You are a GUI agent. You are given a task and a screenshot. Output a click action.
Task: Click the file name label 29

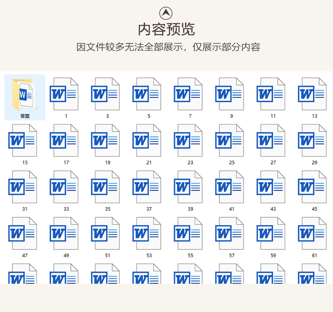point(314,162)
